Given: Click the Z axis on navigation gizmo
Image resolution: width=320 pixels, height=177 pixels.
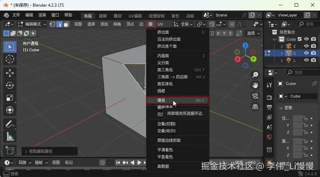Looking at the screenshot, I should pos(245,46).
